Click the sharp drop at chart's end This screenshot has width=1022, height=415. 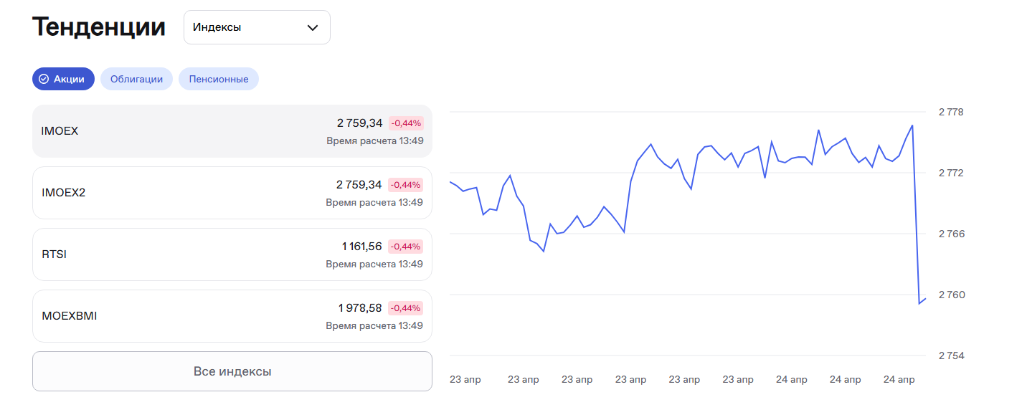916,215
